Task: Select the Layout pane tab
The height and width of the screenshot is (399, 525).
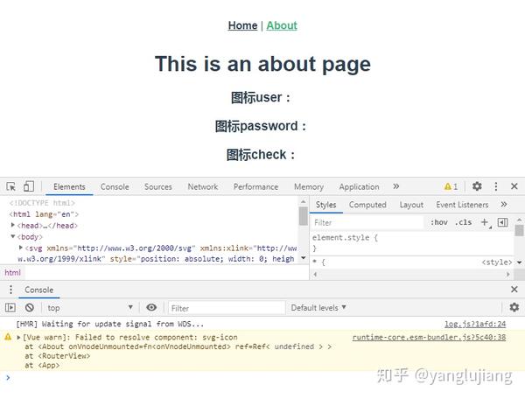Action: coord(411,205)
